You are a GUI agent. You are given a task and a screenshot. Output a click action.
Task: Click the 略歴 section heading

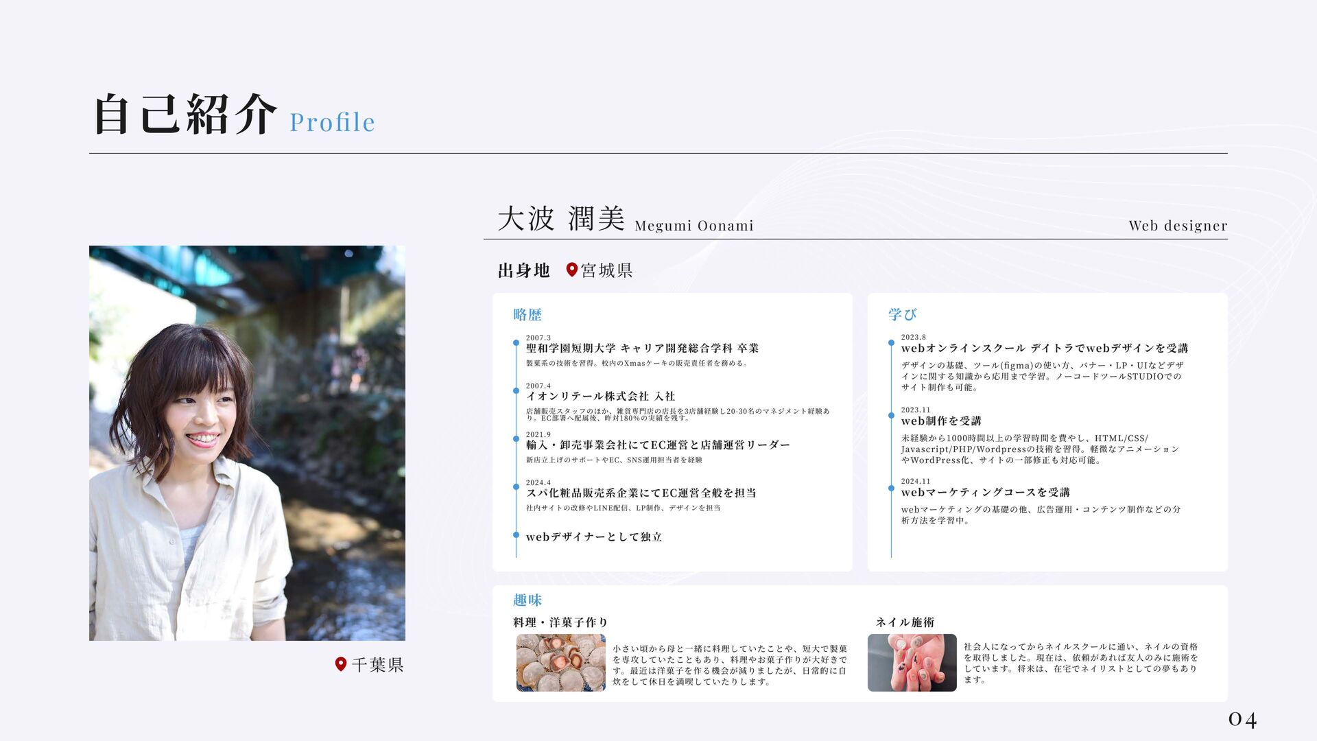click(527, 315)
